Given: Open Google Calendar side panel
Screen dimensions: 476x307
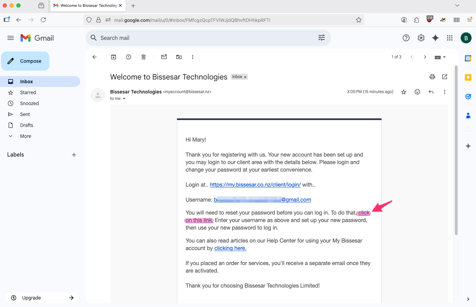Looking at the screenshot, I should coord(468,58).
